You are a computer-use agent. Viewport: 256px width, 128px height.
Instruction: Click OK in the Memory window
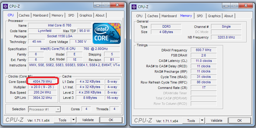(x=239, y=120)
